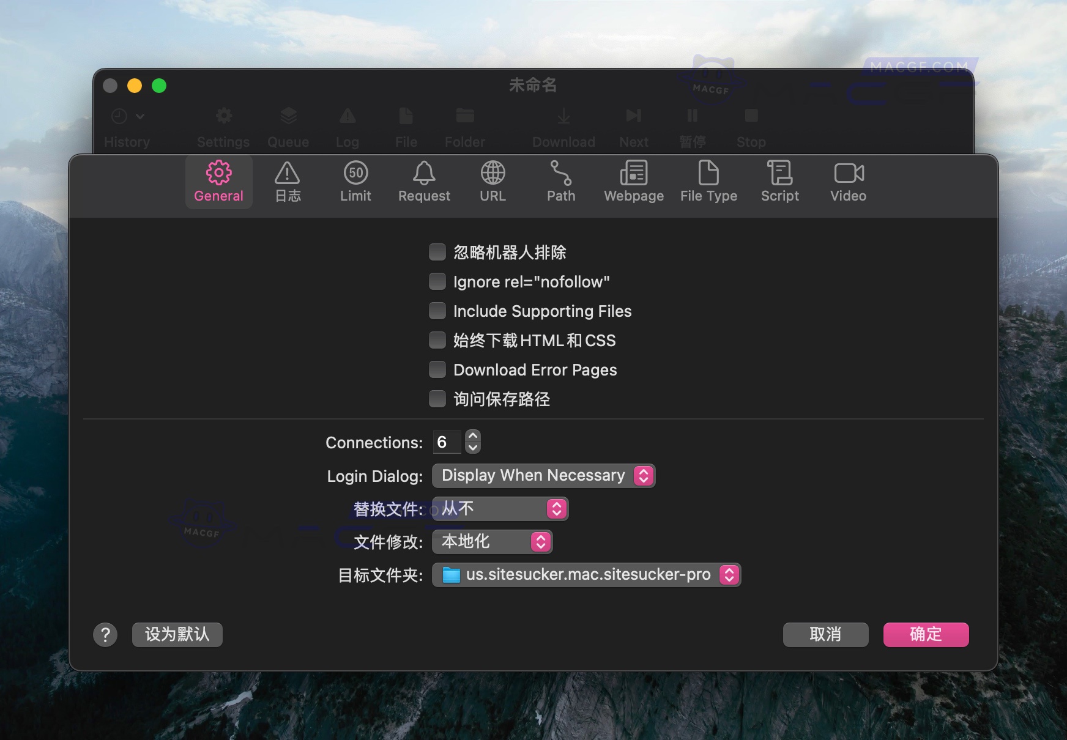Open the Limit settings panel
This screenshot has width=1067, height=740.
(x=355, y=182)
